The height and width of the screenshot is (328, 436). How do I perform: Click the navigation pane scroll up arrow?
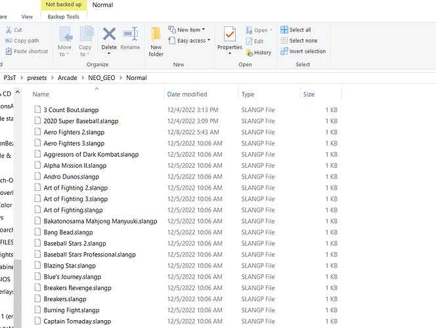[18, 92]
